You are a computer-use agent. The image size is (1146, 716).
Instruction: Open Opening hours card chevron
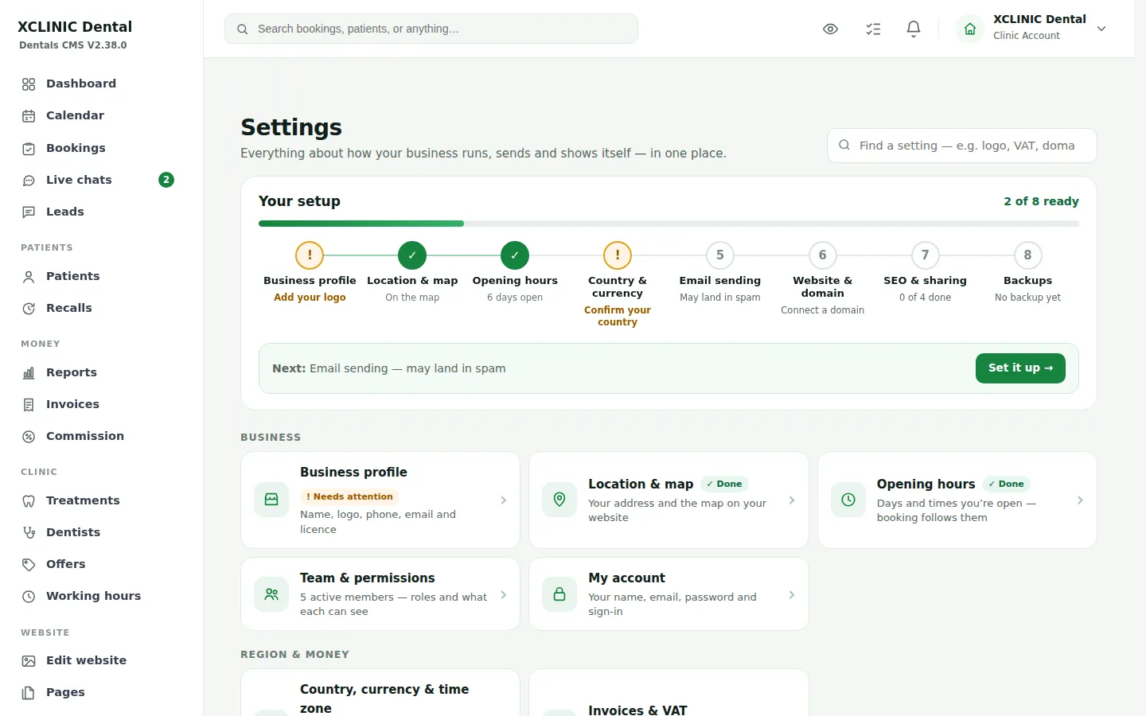click(x=1080, y=500)
